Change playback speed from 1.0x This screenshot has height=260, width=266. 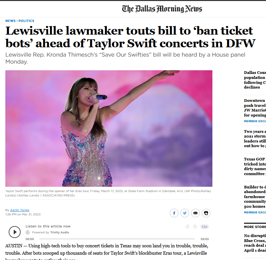click(x=205, y=227)
